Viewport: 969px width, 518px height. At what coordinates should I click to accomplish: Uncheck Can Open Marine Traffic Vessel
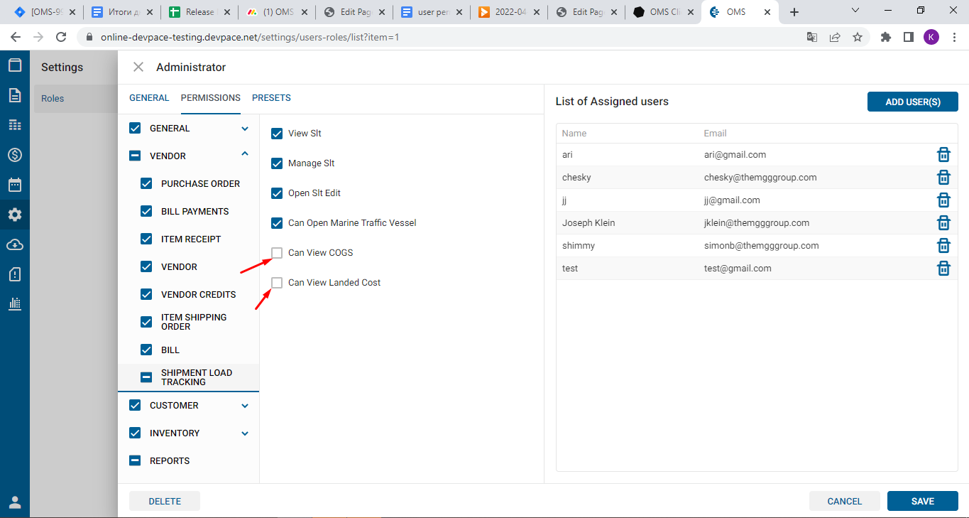(277, 223)
